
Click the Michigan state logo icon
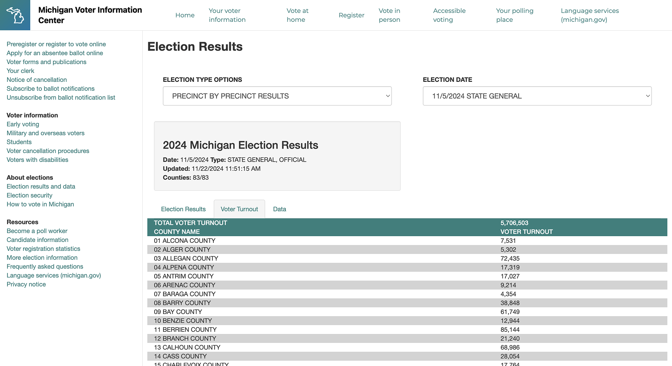click(x=15, y=15)
